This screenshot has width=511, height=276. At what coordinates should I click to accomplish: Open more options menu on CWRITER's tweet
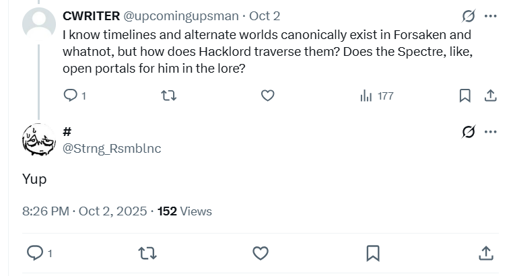[491, 15]
